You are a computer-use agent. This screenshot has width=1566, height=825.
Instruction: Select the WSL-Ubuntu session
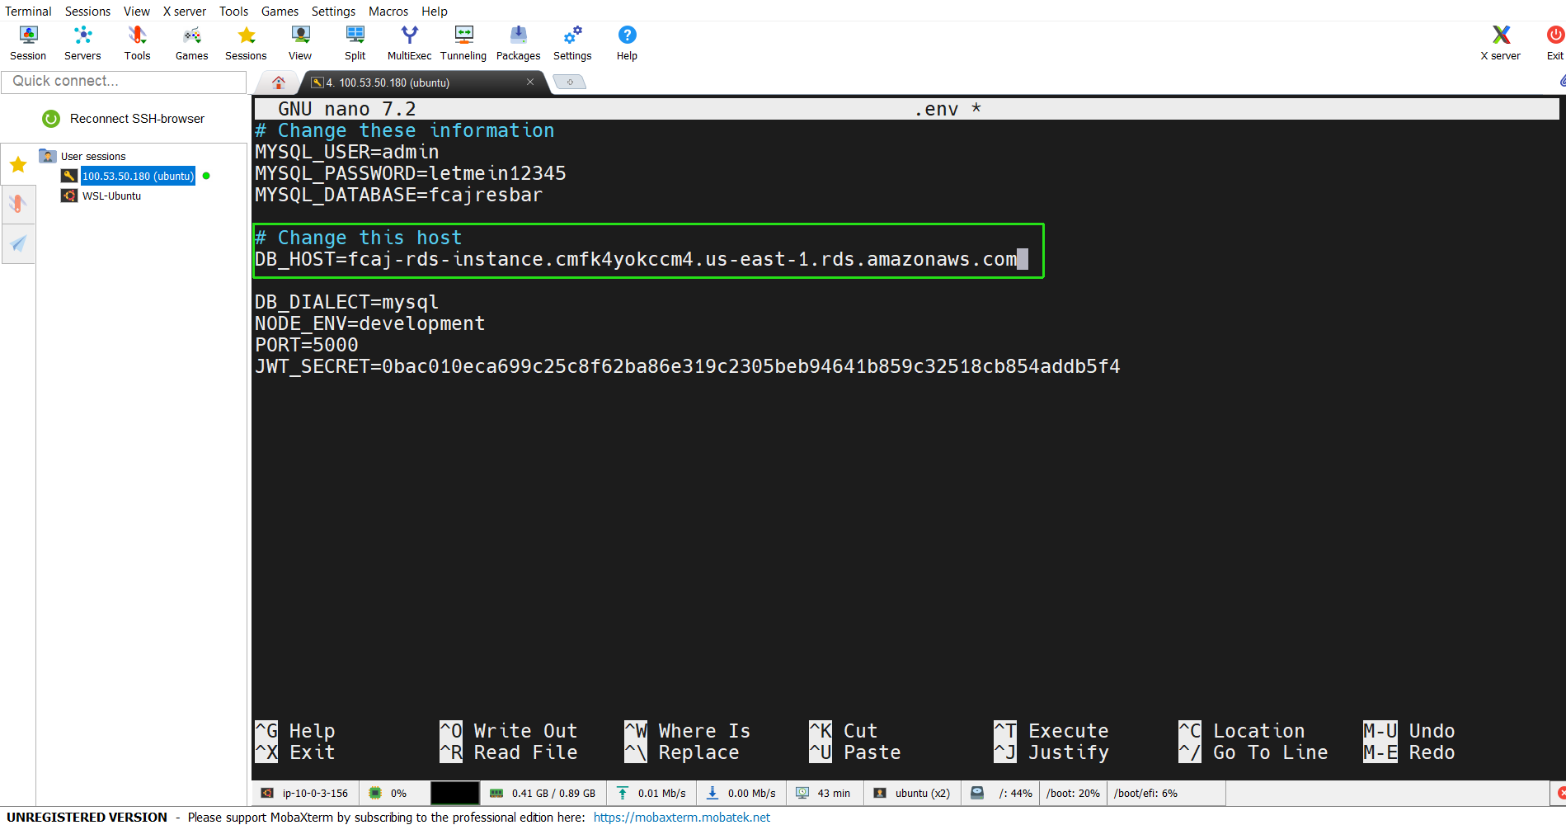tap(111, 196)
